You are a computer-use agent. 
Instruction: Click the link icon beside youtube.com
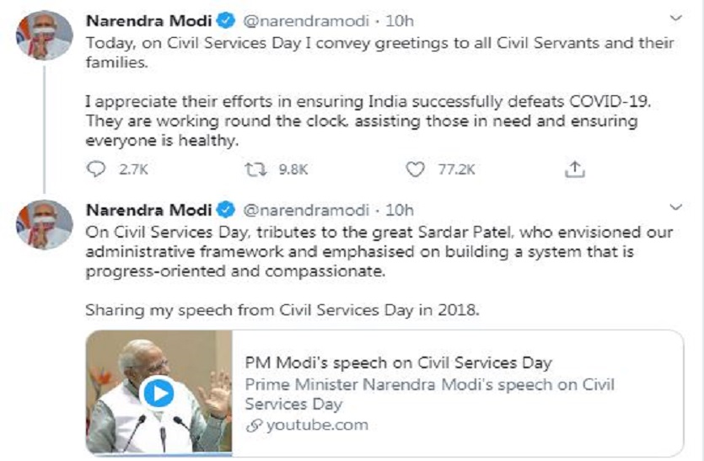coord(253,425)
